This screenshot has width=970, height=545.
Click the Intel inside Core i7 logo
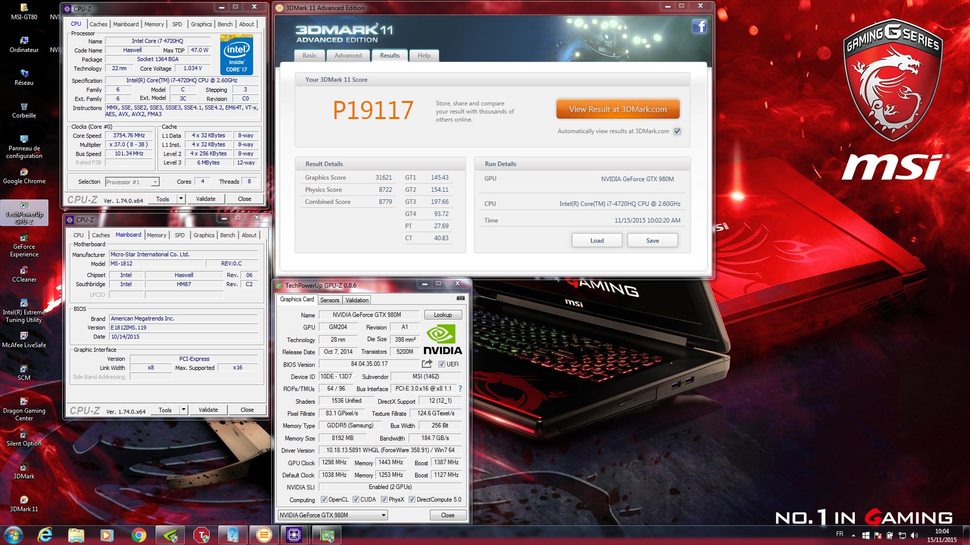[x=236, y=55]
